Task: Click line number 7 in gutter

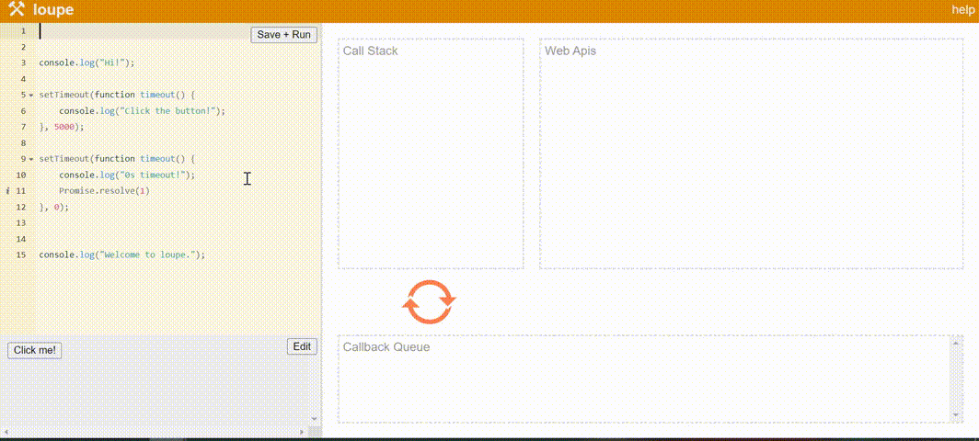Action: pyautogui.click(x=23, y=127)
